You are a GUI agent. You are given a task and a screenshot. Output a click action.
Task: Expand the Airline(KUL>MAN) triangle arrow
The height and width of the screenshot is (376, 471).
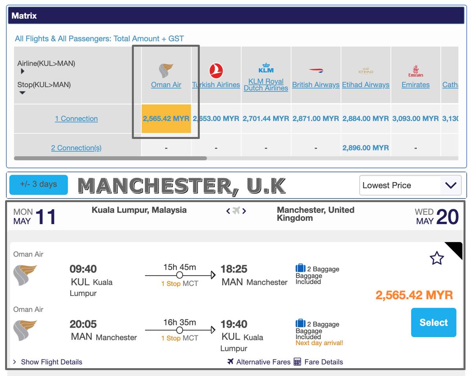(x=22, y=71)
